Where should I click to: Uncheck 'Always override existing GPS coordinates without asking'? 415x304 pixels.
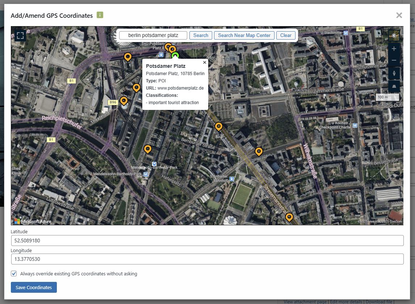coord(13,274)
